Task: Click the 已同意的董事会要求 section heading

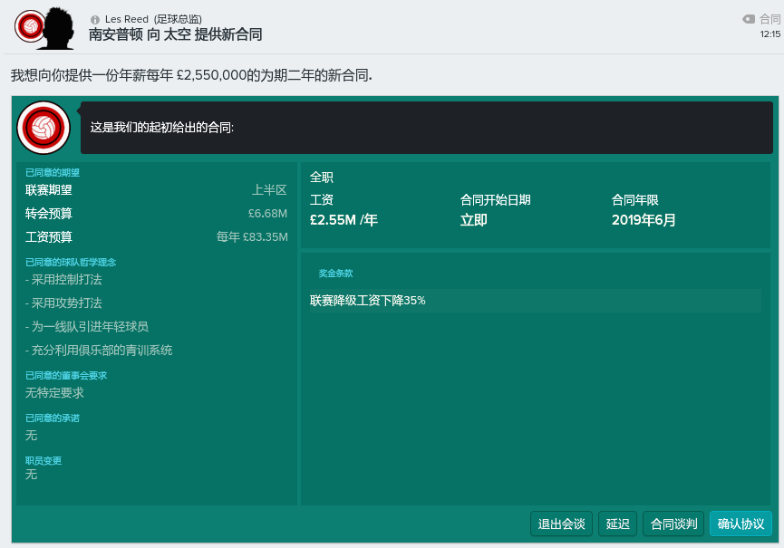Action: click(x=66, y=375)
